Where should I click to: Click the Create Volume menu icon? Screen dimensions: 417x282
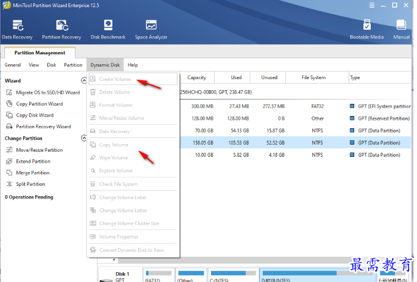pos(93,79)
